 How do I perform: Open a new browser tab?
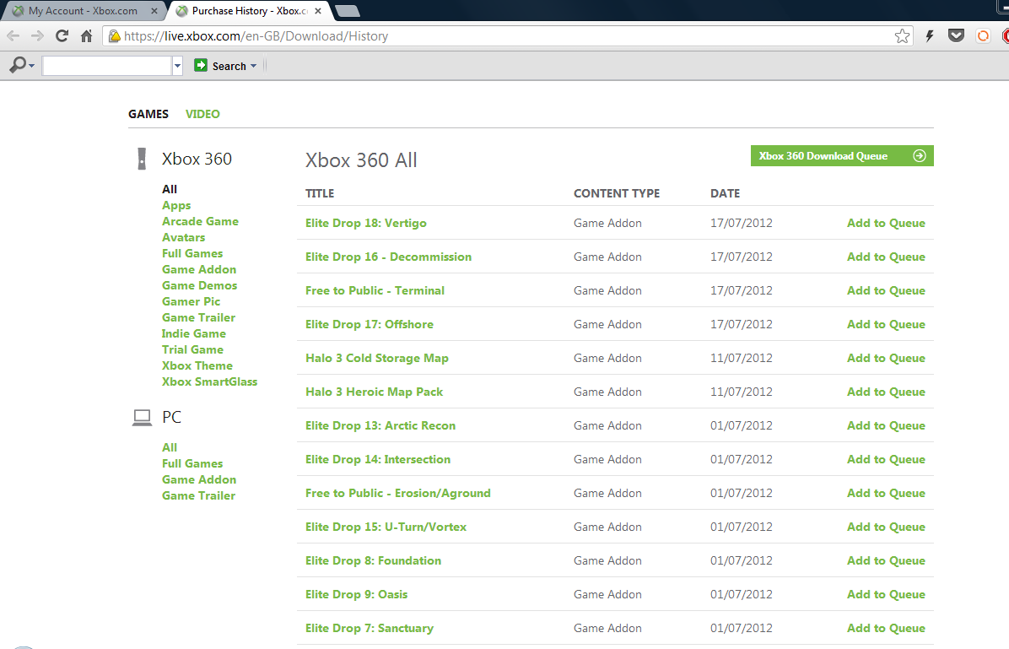point(348,11)
